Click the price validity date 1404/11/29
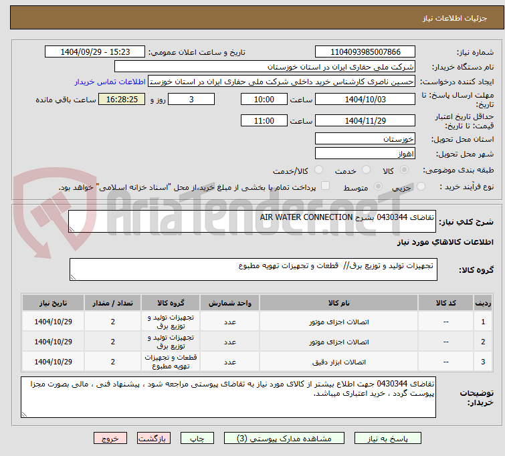Viewport: 505px width, 456px height. [x=365, y=121]
